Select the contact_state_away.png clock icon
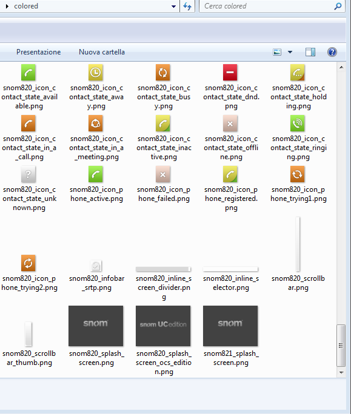The height and width of the screenshot is (414, 351). point(96,73)
